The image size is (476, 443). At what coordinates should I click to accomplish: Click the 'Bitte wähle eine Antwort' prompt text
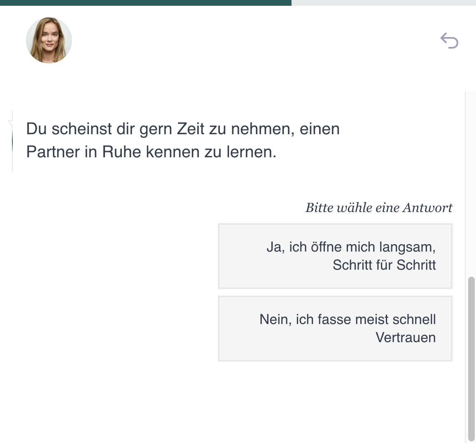click(378, 208)
